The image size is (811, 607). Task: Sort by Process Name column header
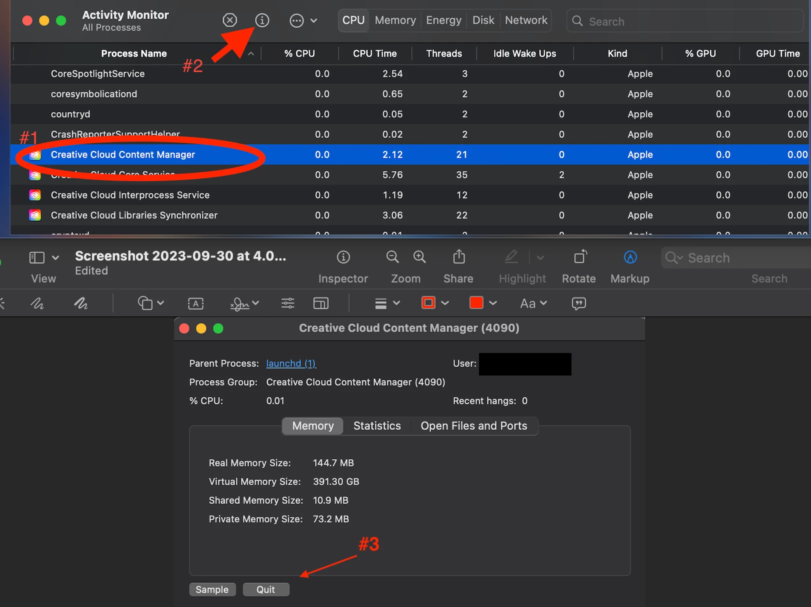click(x=134, y=53)
